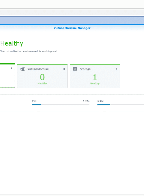Click the virtualization environment status message

[x=29, y=51]
